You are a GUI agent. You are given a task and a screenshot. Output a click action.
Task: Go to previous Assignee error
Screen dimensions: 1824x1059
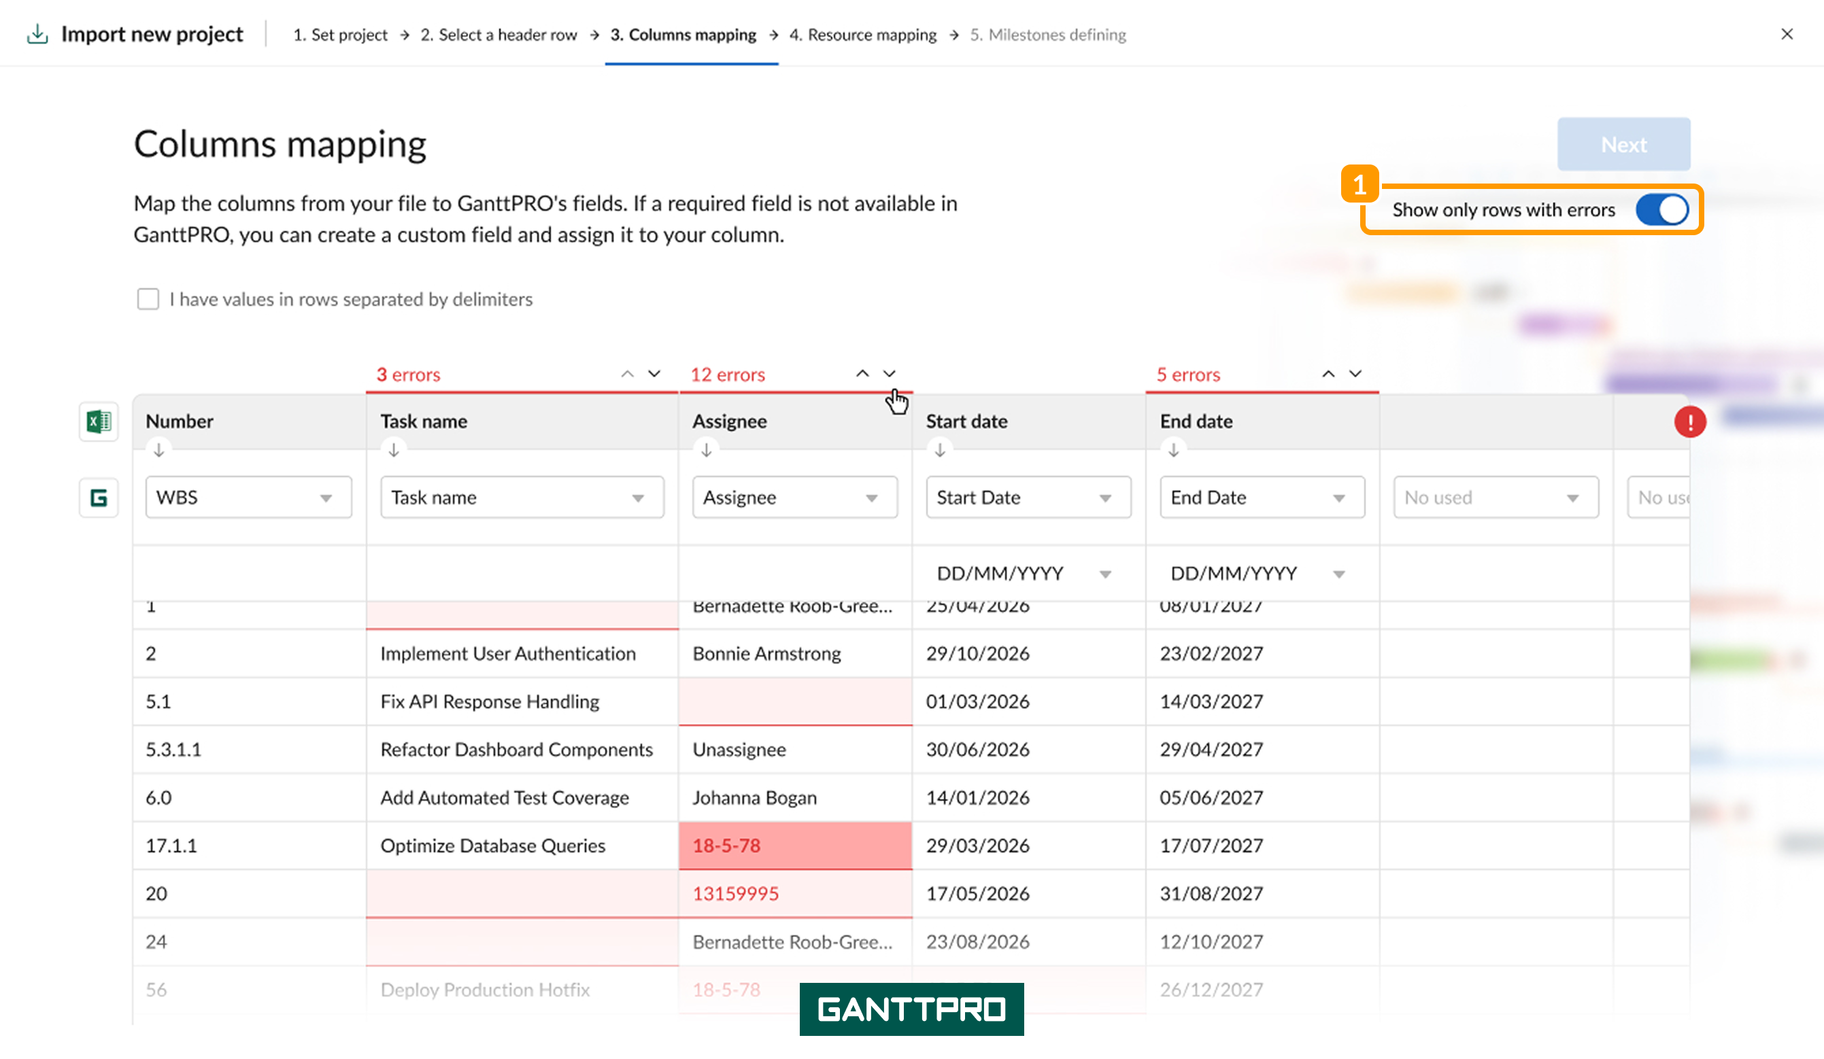tap(862, 374)
